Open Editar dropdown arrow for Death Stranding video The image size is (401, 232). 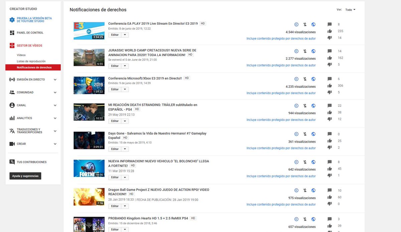[x=125, y=121]
